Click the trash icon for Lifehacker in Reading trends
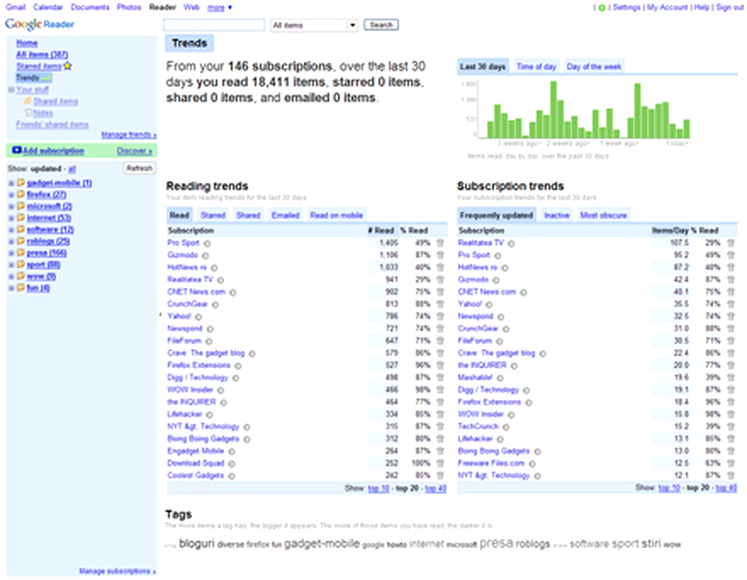 (440, 414)
